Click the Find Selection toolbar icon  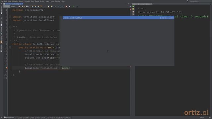32,6
